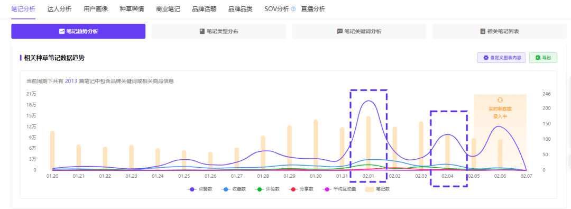The width and height of the screenshot is (571, 209).
Task: Click the 自定义图表内容 button
Action: 501,58
